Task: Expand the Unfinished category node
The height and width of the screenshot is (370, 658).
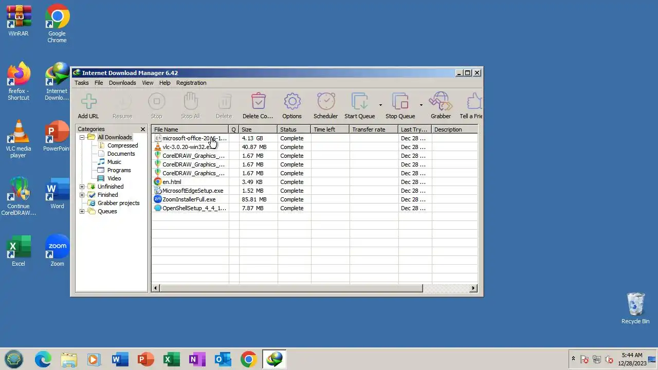Action: pos(82,187)
